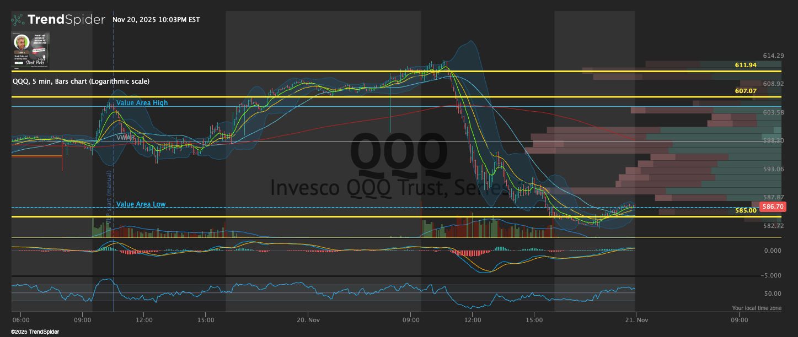Click the 0.000 MACD axis value
Image resolution: width=798 pixels, height=337 pixels.
(772, 251)
